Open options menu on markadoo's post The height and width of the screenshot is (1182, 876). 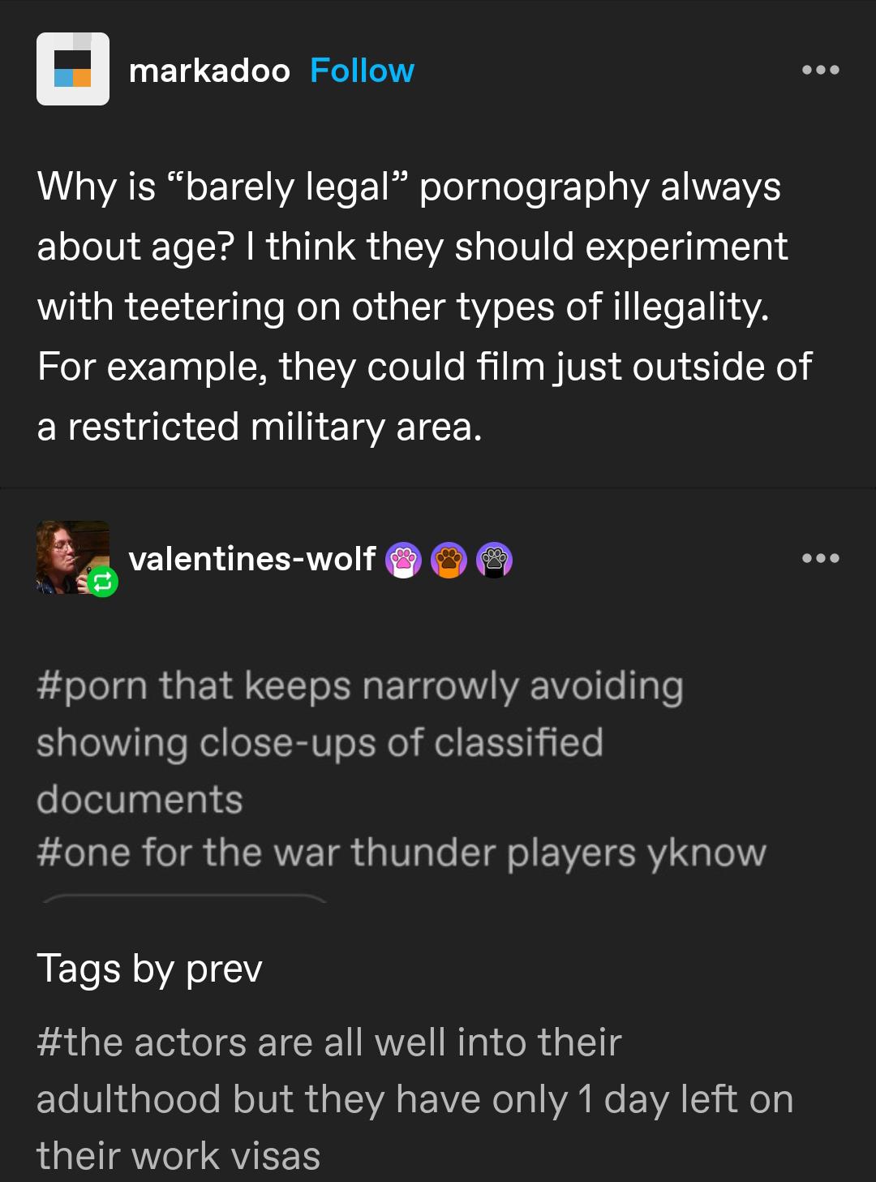tap(820, 70)
